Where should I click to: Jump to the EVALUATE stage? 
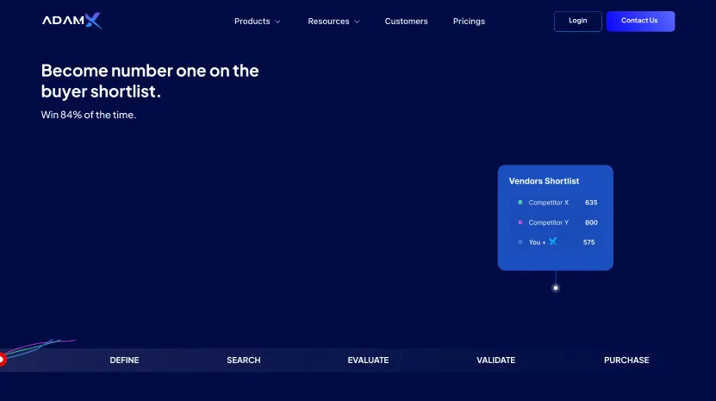coord(368,360)
